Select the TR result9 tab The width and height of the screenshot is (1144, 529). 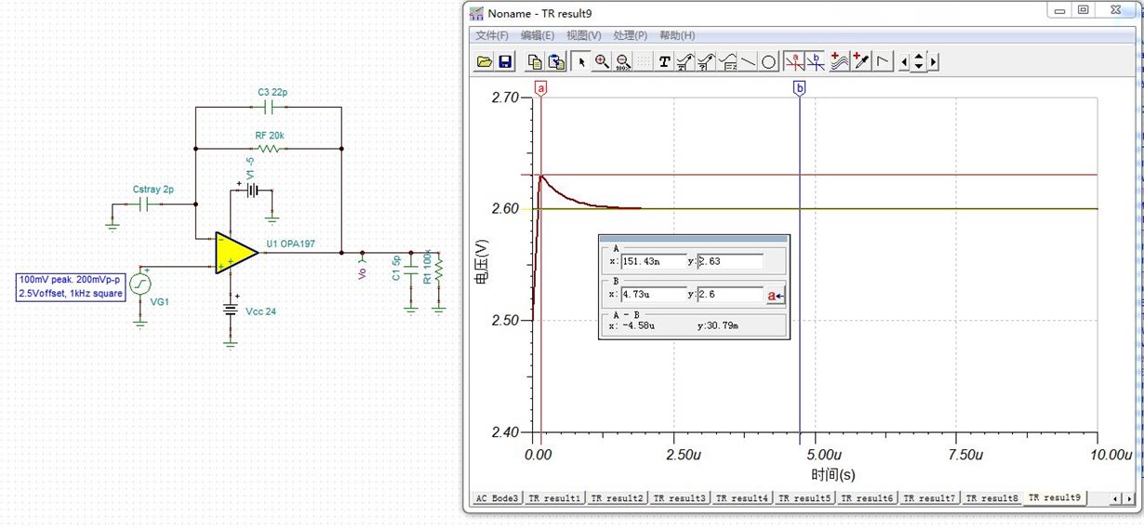point(1055,498)
